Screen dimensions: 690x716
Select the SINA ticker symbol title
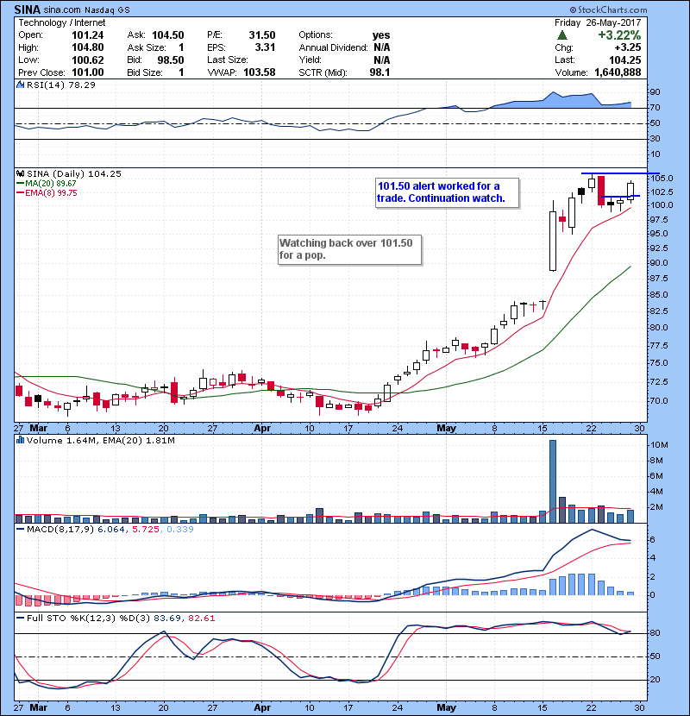coord(28,9)
